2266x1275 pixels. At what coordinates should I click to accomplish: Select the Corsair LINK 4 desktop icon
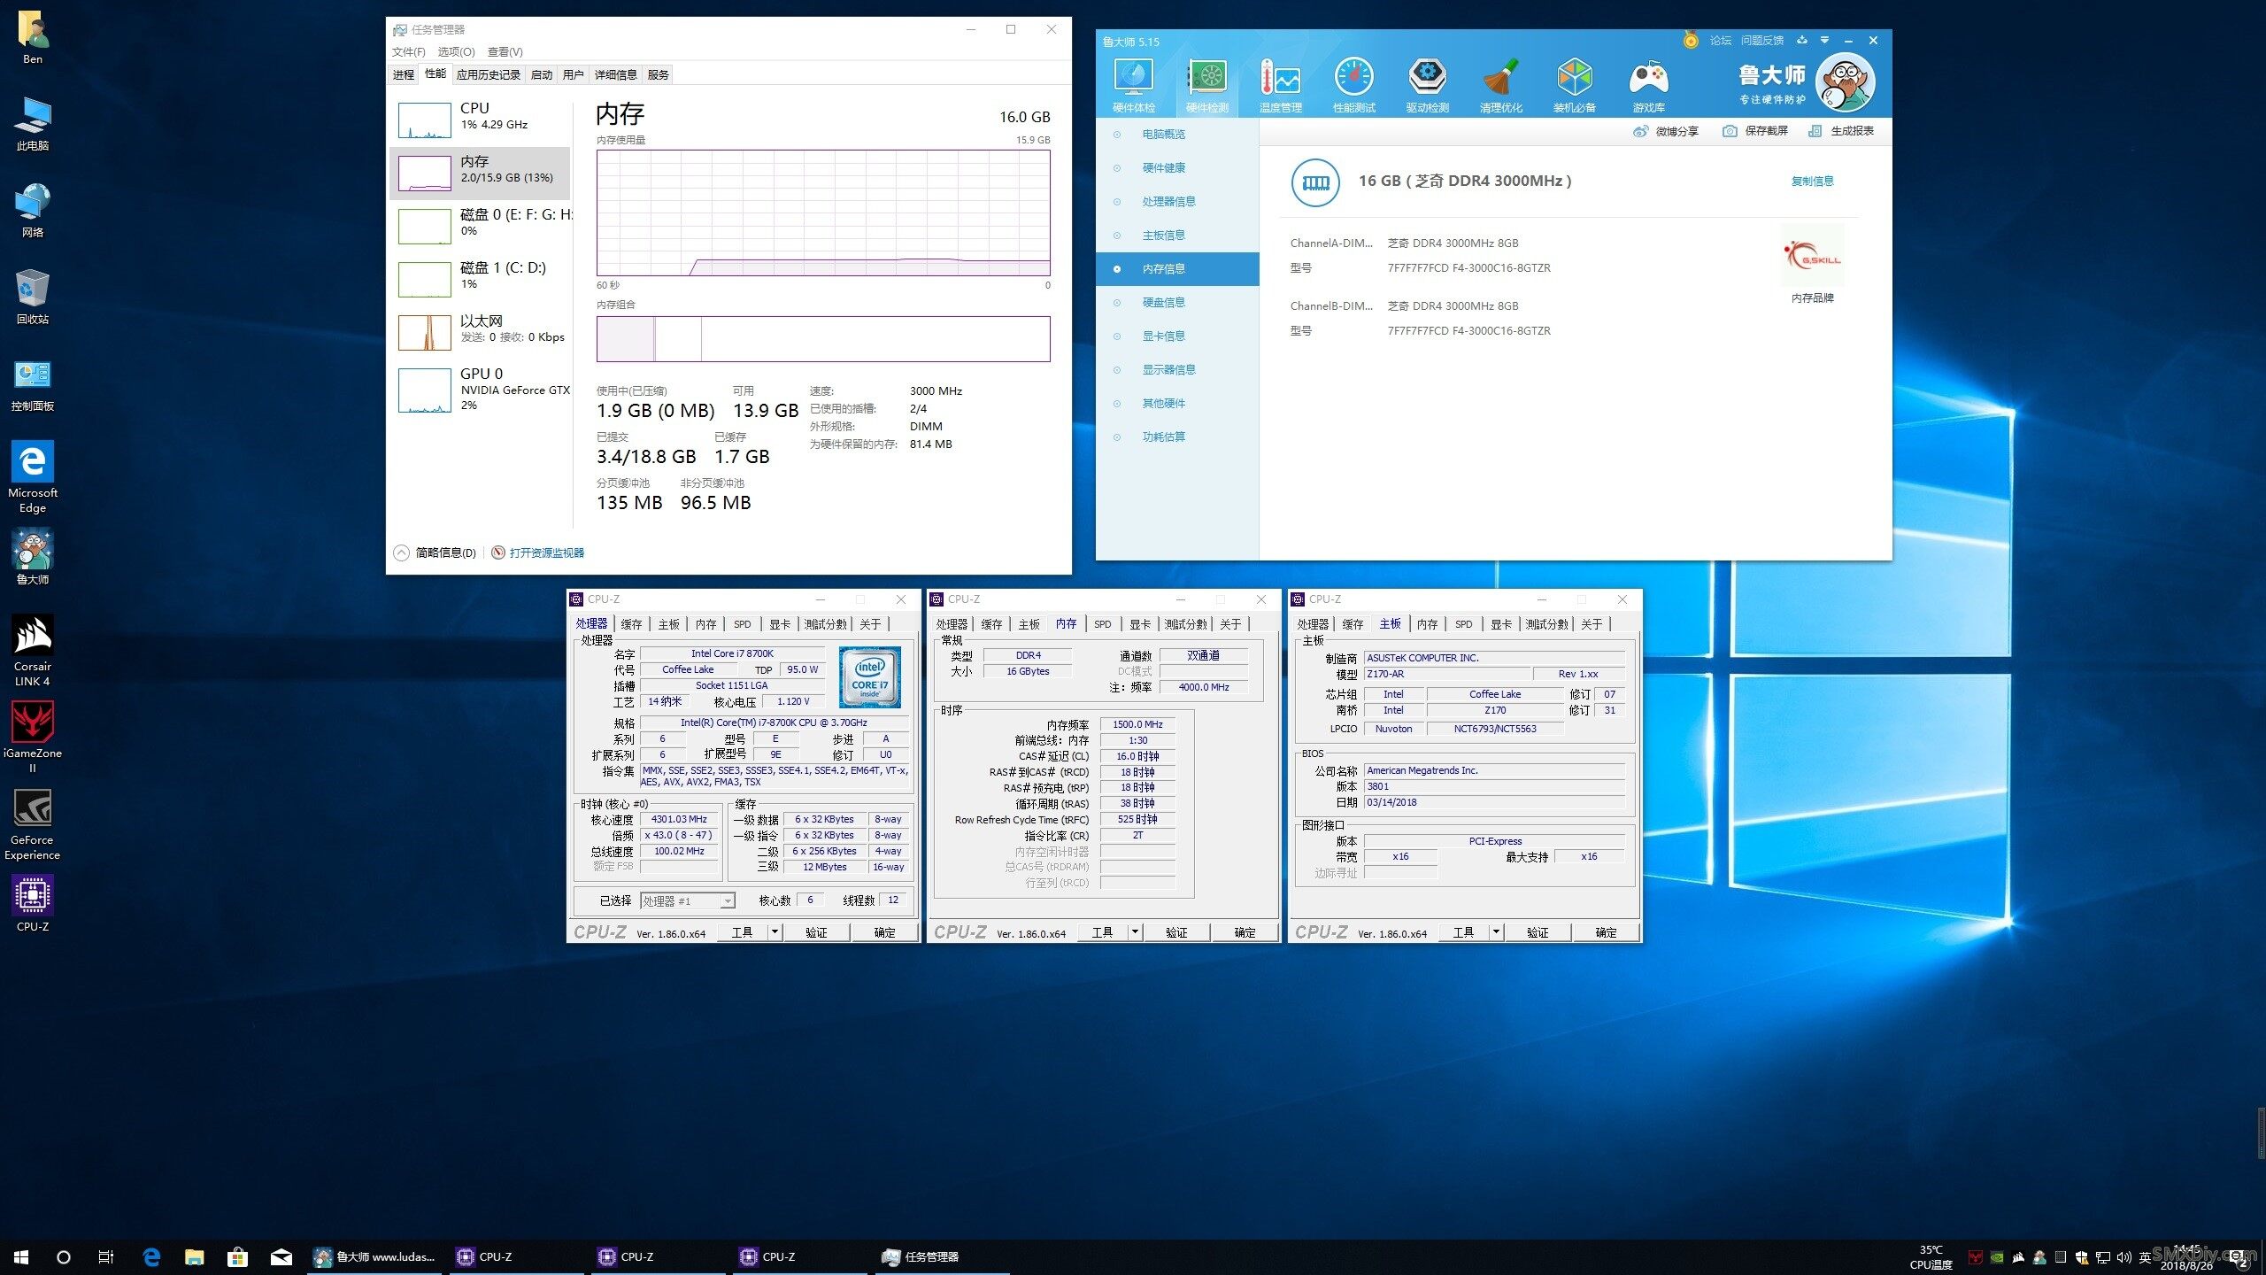pos(33,651)
